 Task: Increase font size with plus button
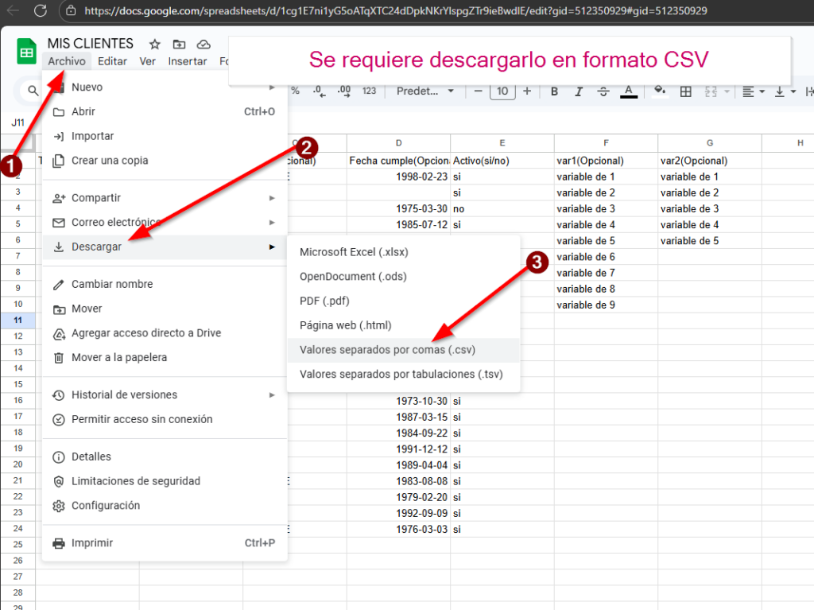pos(527,91)
